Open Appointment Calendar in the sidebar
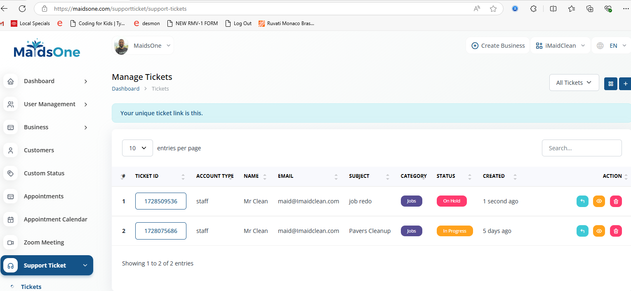Viewport: 631px width, 291px height. [x=55, y=219]
